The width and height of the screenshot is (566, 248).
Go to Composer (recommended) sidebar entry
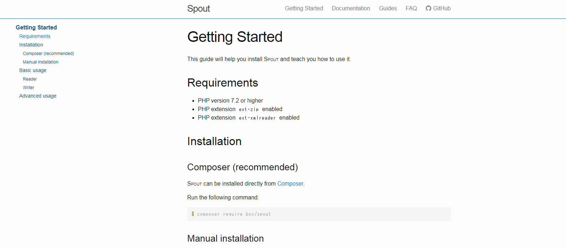(x=48, y=54)
